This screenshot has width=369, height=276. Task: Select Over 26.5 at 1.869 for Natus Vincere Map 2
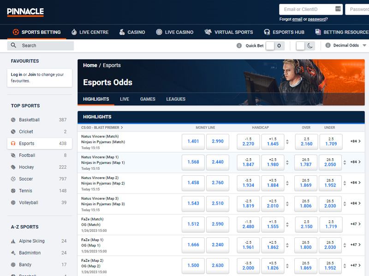click(x=306, y=183)
